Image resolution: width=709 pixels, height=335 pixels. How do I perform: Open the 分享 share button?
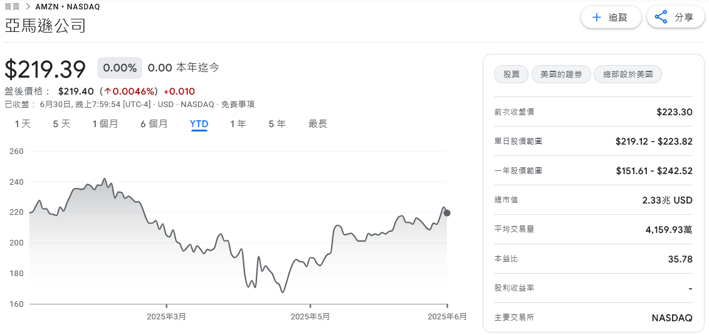tap(676, 17)
